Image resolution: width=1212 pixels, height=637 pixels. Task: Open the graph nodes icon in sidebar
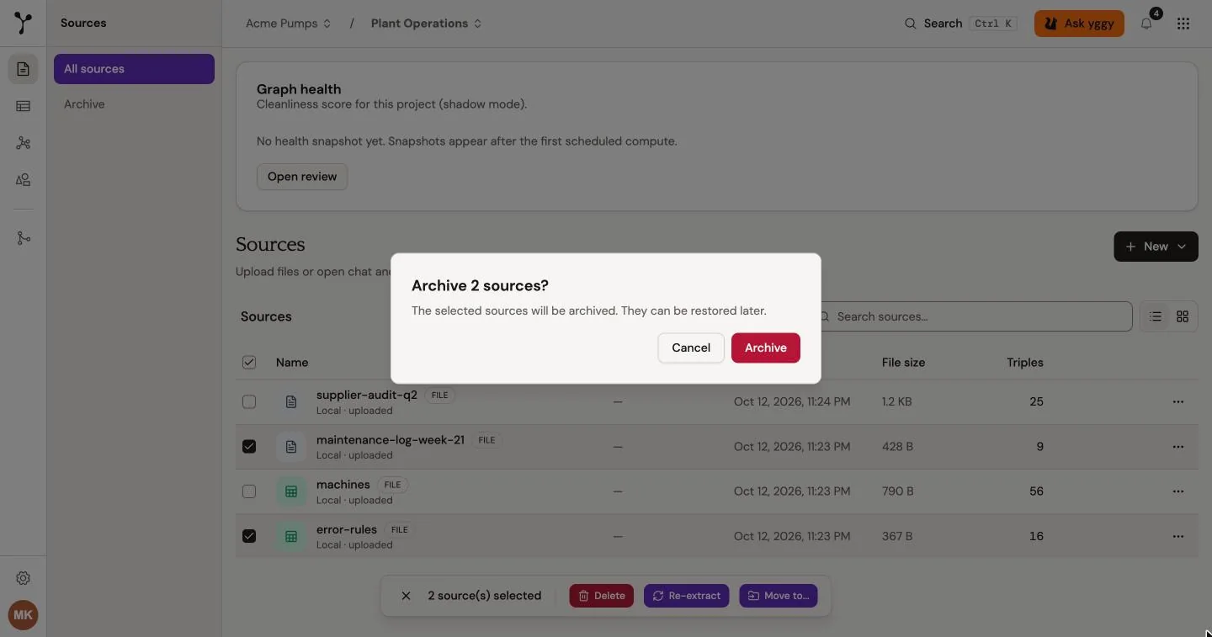pos(24,143)
